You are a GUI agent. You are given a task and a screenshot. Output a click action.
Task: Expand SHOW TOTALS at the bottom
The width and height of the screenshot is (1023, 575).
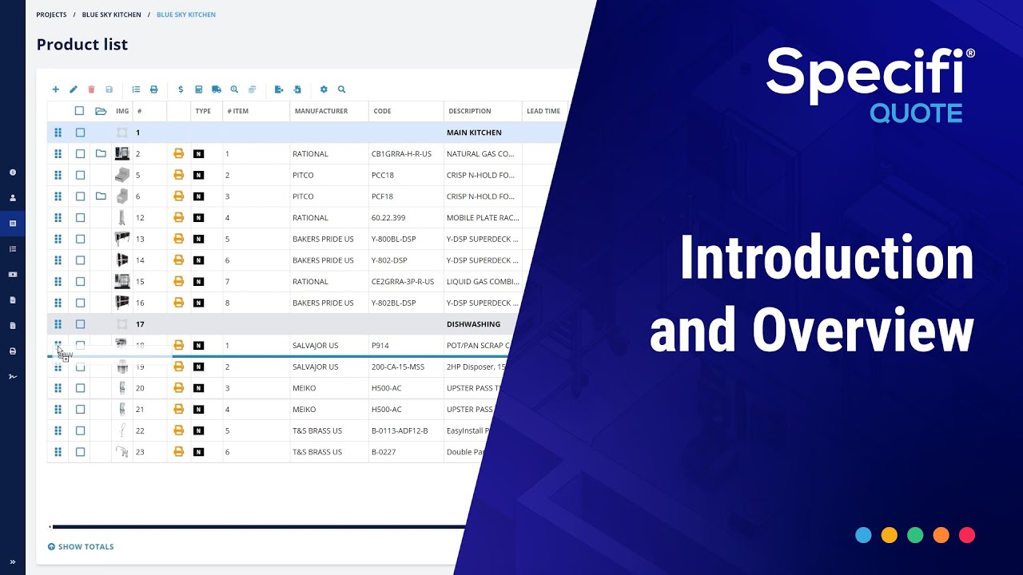81,547
